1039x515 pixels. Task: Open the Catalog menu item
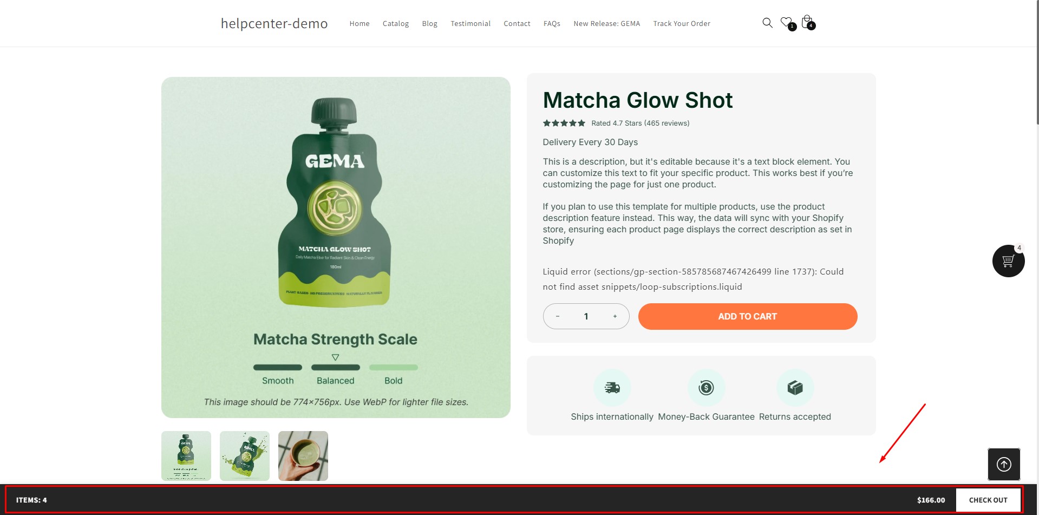pos(396,23)
